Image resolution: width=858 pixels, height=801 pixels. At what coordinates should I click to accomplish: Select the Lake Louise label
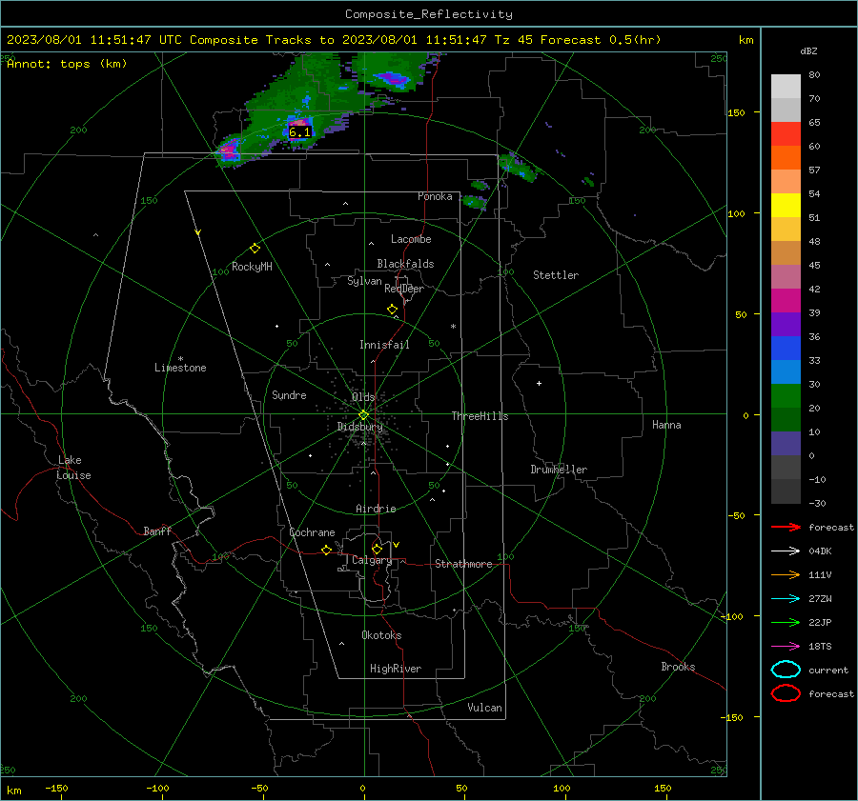pos(73,468)
